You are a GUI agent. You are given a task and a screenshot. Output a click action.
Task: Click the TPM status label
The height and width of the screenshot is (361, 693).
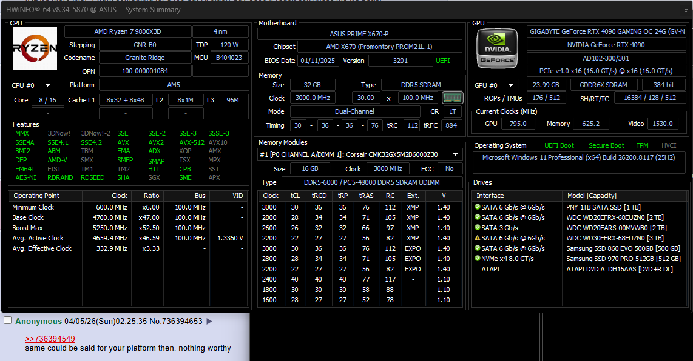[x=642, y=145]
